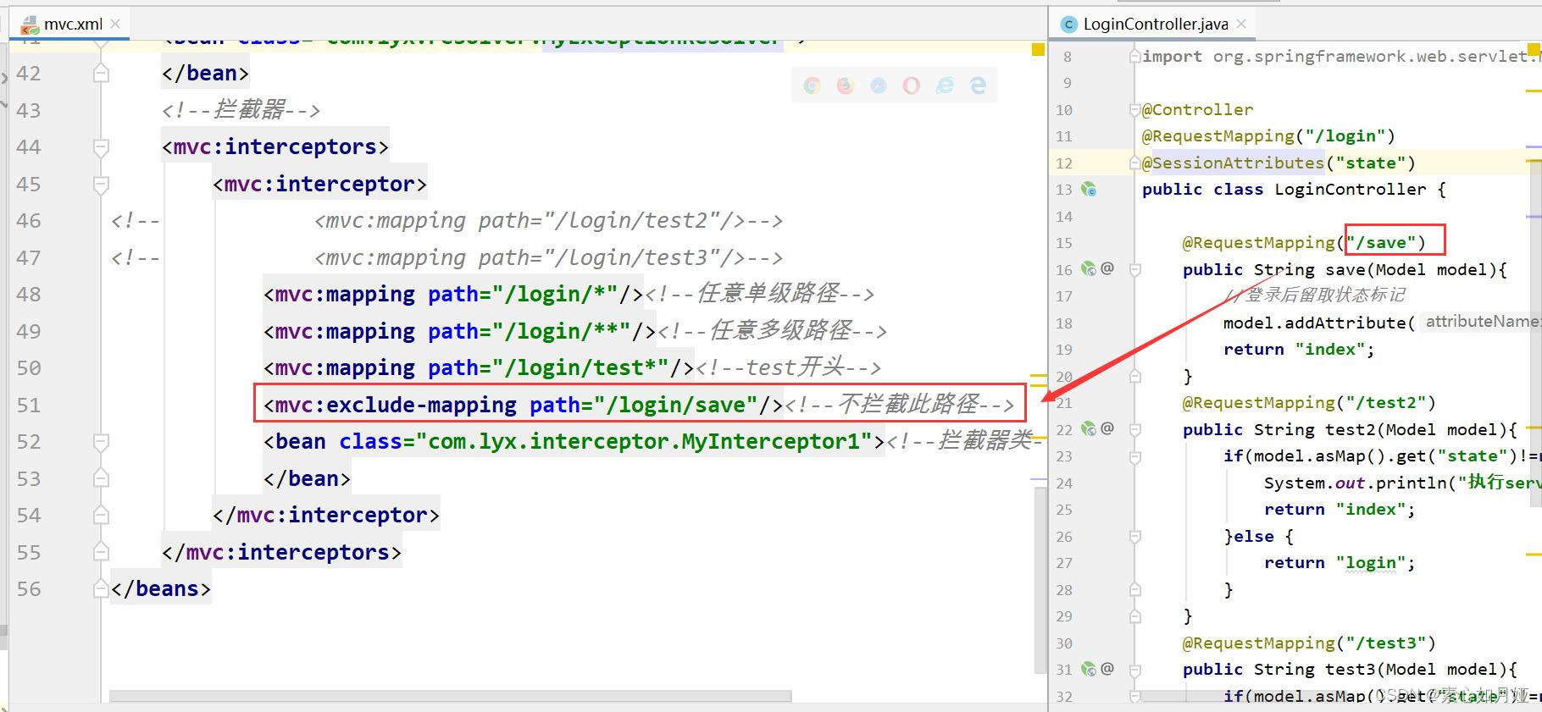Screen dimensions: 1542x712
Task: Click Spring gutter icon on line 16
Action: point(1089,269)
